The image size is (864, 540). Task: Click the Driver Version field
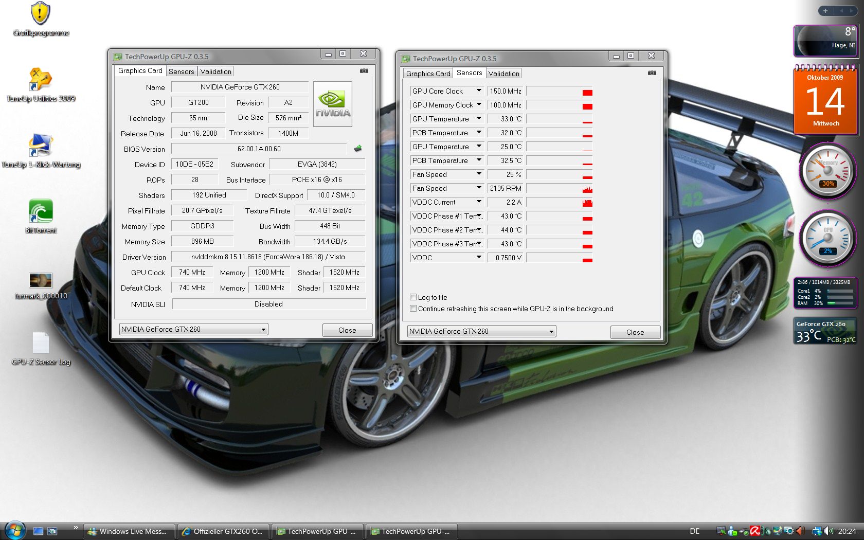point(268,257)
